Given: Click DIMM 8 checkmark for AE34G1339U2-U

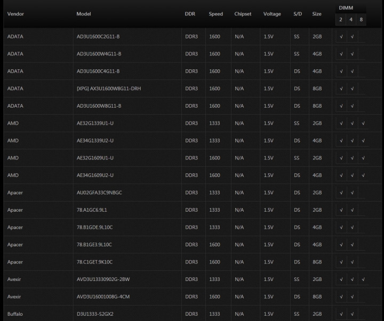Looking at the screenshot, I should (363, 141).
